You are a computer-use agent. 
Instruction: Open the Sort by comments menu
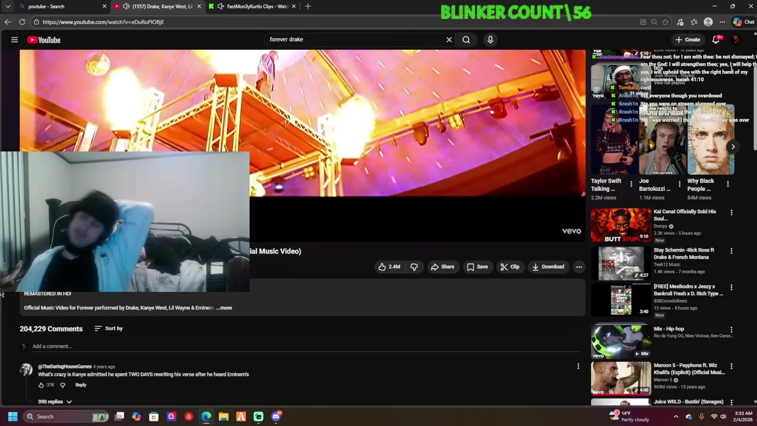click(109, 328)
